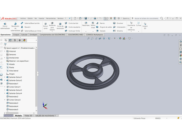
Task: Click the Intersección tool
Action: pyautogui.click(x=119, y=27)
